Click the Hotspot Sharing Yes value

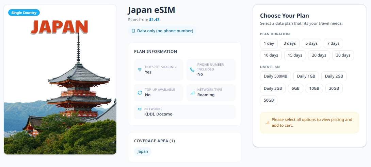[148, 72]
